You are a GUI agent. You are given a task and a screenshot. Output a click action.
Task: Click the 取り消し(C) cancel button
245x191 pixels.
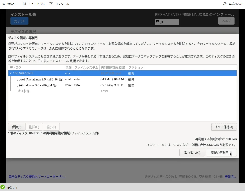point(192,153)
